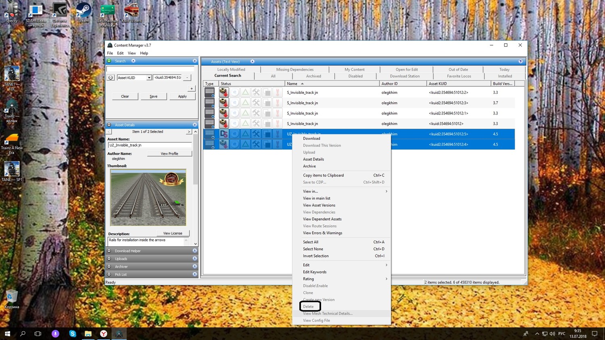Click the View License button
The height and width of the screenshot is (340, 605).
[173, 233]
